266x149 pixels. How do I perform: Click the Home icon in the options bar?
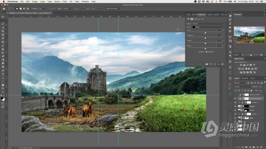[x=4, y=9]
